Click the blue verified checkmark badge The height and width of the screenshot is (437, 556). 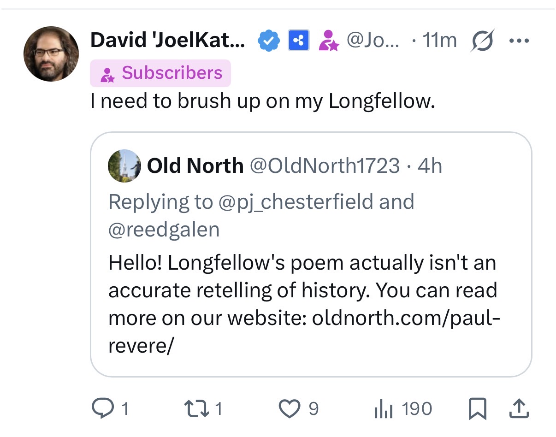[x=268, y=41]
